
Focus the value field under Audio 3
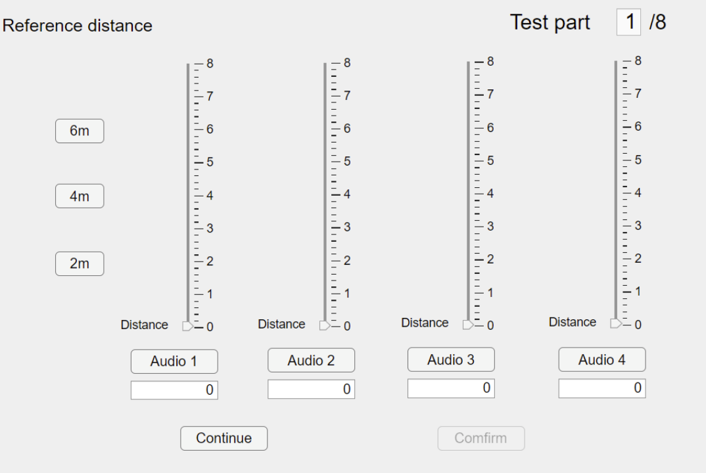tap(450, 388)
